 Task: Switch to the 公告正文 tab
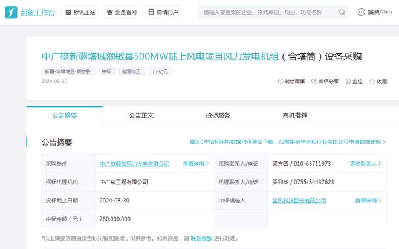141,115
